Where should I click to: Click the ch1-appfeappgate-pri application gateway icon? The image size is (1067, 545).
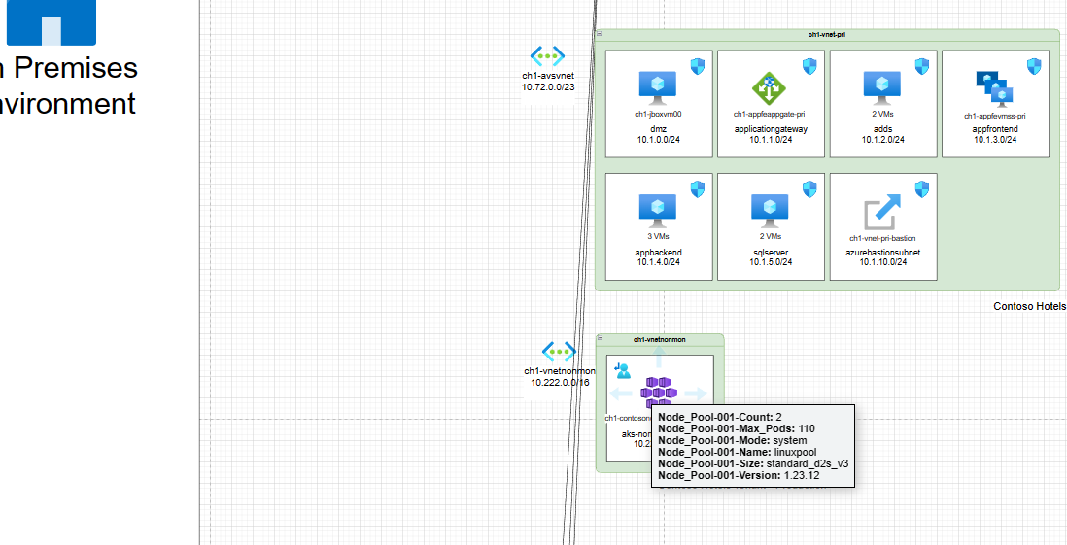click(770, 88)
